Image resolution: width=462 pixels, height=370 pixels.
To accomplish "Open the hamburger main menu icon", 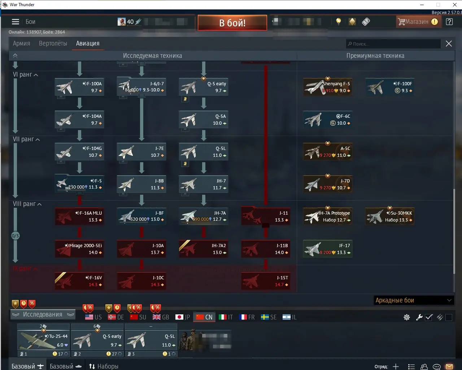I will (15, 22).
